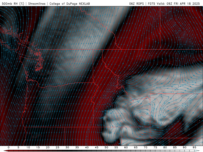Click the "20" colorbar scale label
This screenshot has width=203, height=152.
point(48,147)
